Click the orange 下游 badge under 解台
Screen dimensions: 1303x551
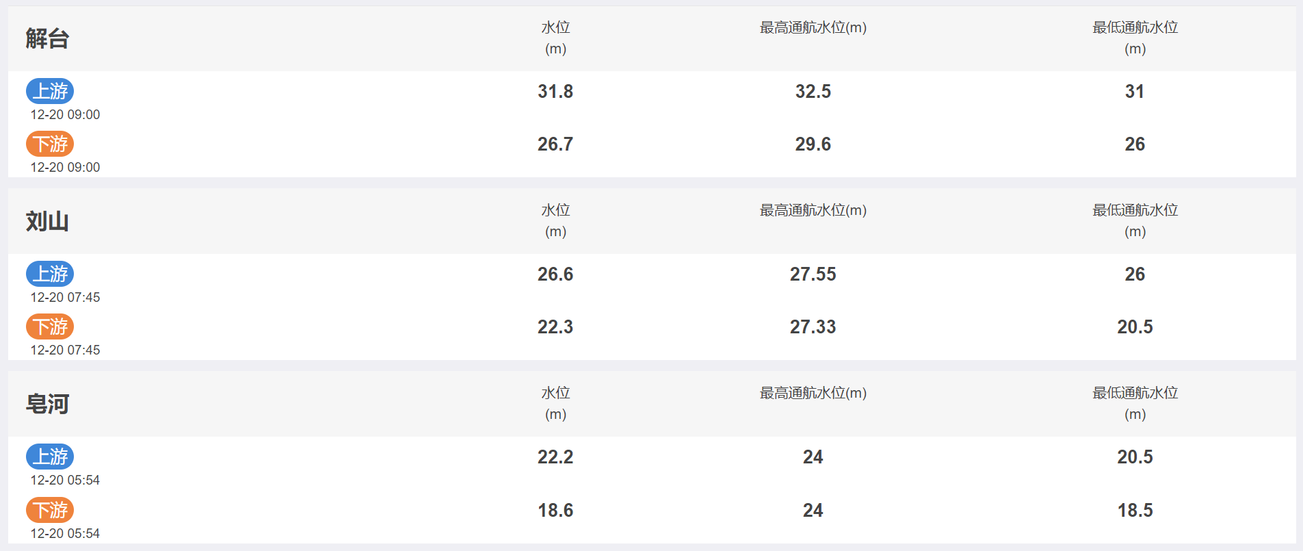click(x=50, y=144)
